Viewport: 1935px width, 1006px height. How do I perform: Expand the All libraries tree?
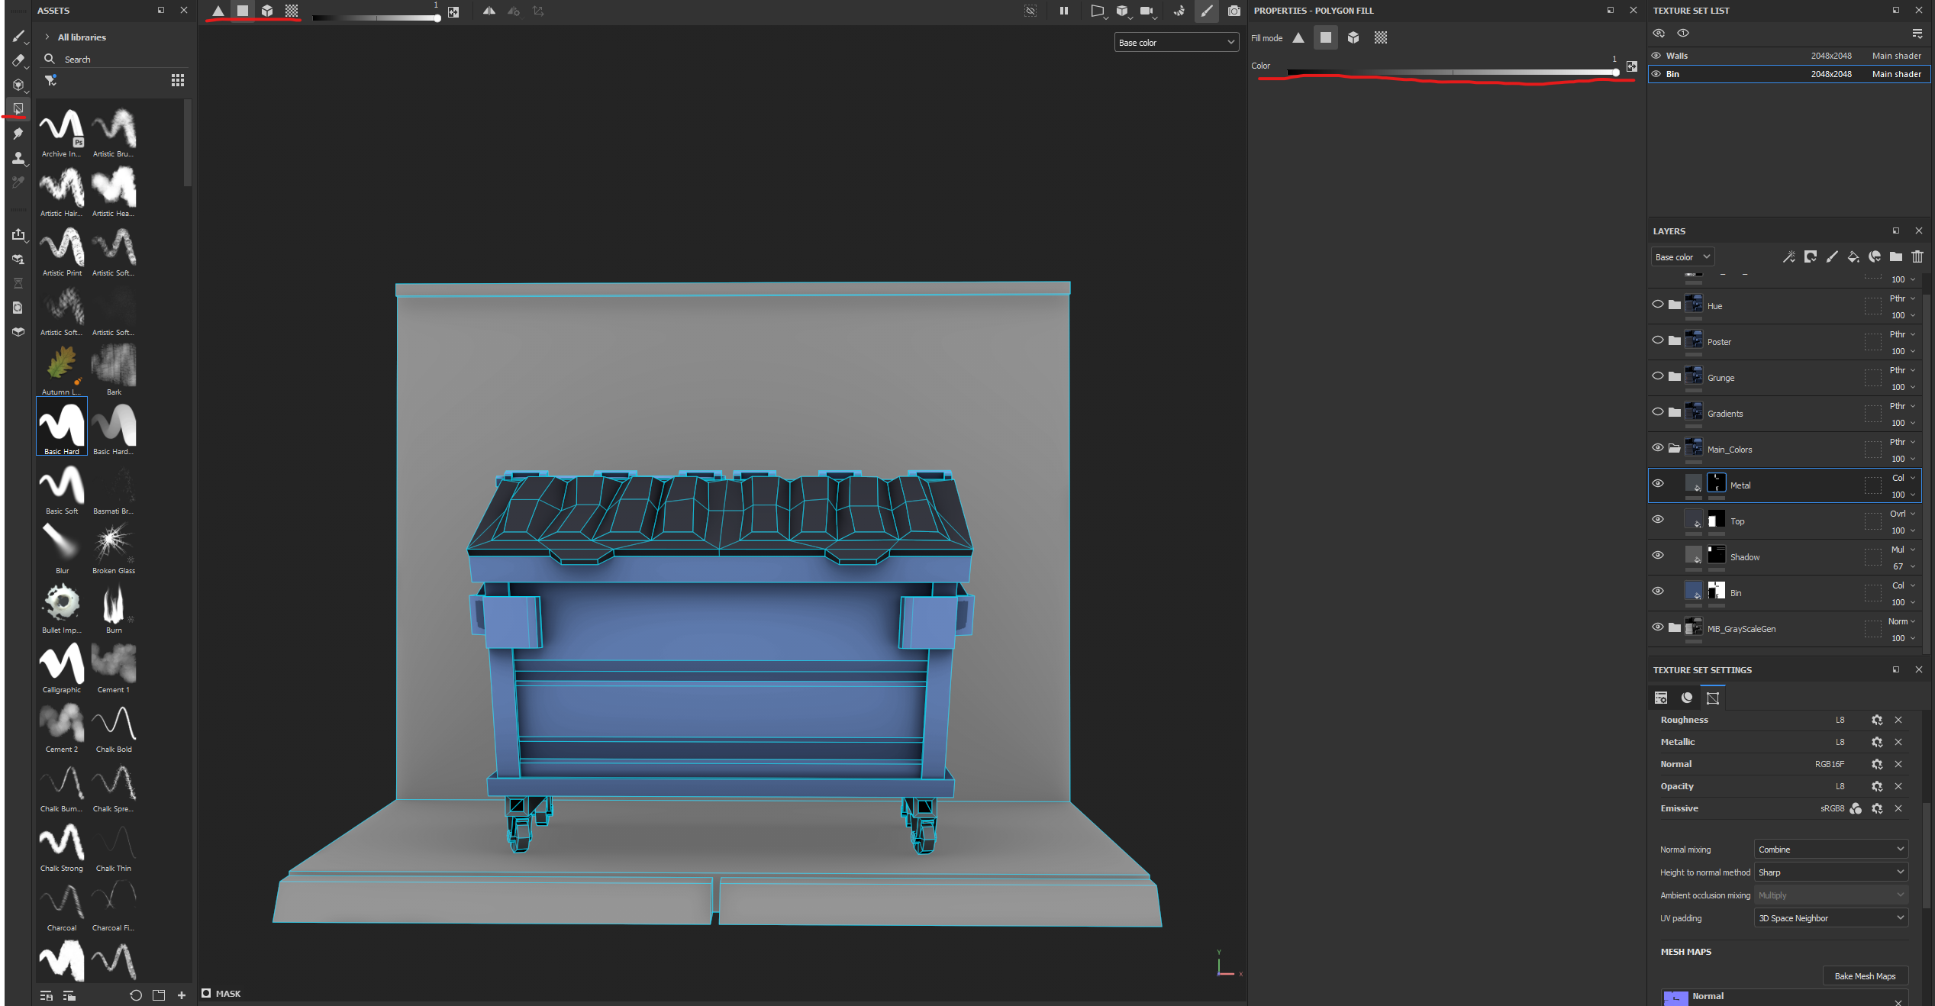47,37
